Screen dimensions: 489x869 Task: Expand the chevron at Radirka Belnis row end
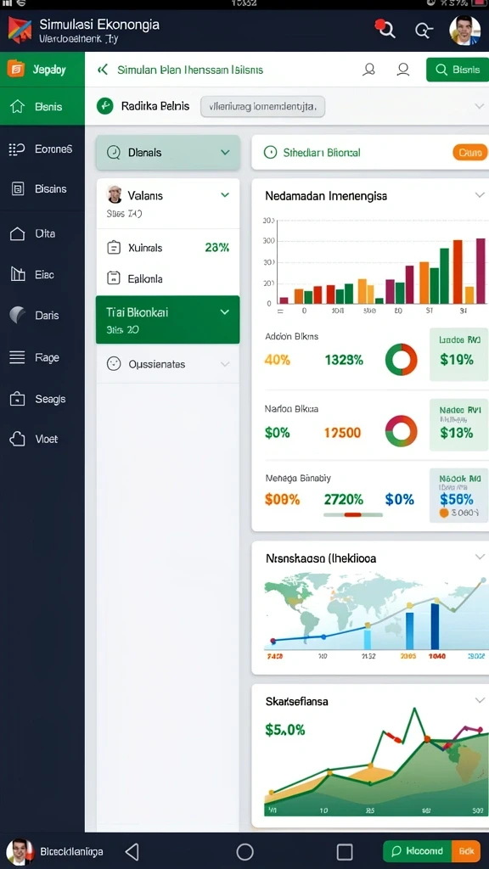pyautogui.click(x=479, y=106)
